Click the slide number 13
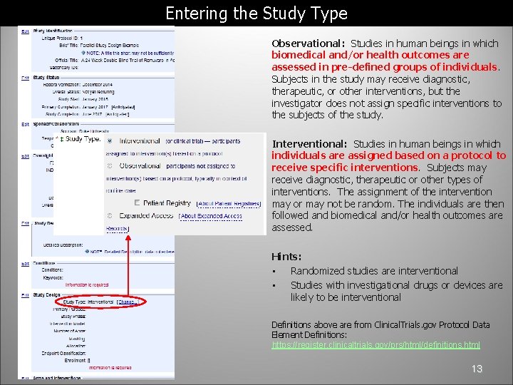This screenshot has width=513, height=385. tap(477, 369)
